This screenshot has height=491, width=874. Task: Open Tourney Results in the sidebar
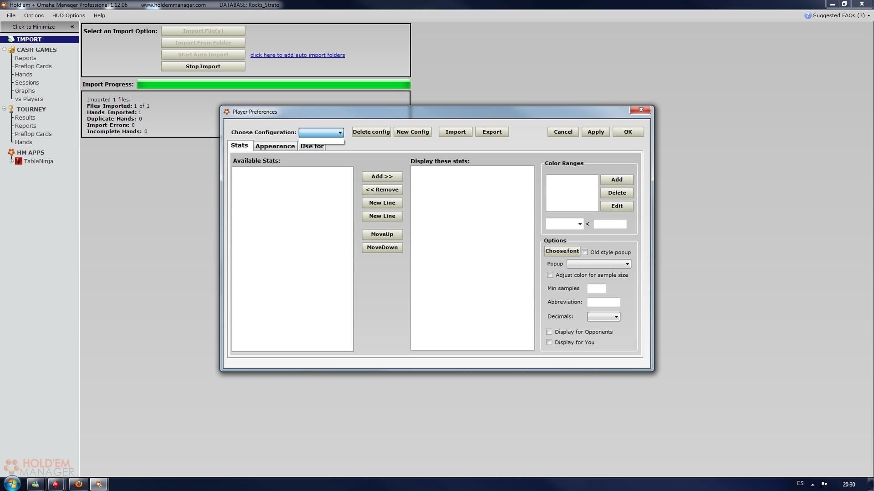click(25, 117)
